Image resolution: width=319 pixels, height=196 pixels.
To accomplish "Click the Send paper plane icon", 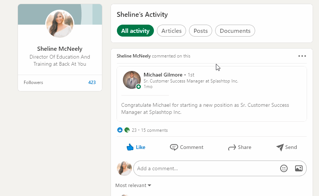I will point(280,147).
